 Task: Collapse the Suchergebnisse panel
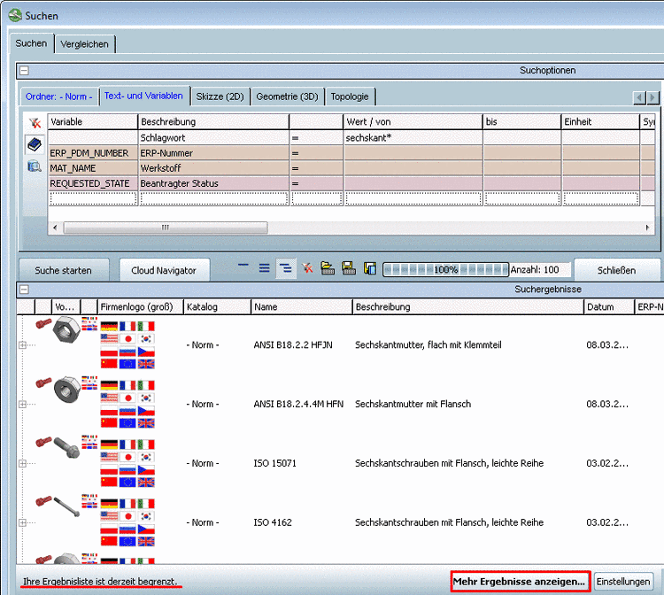tap(24, 290)
